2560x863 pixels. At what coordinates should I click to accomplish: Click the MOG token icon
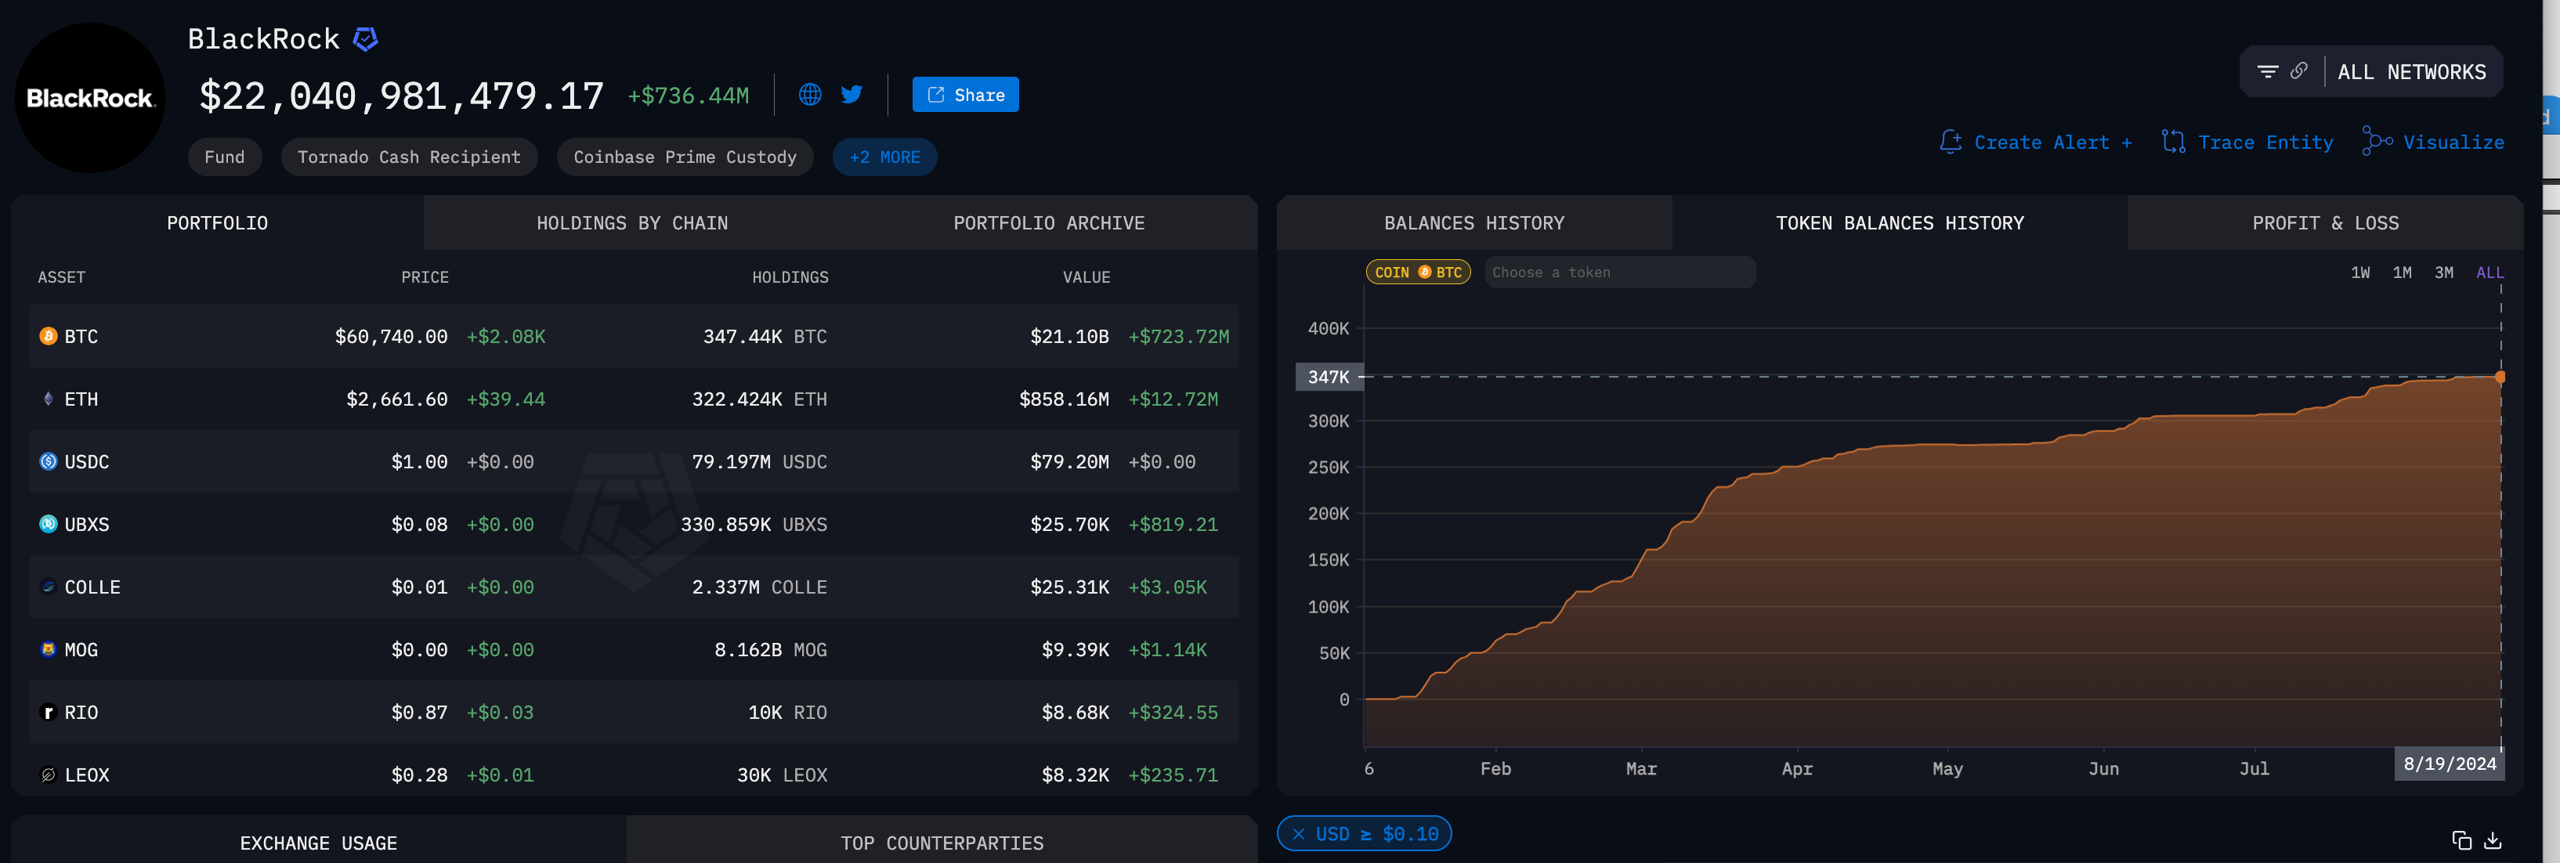(x=48, y=649)
